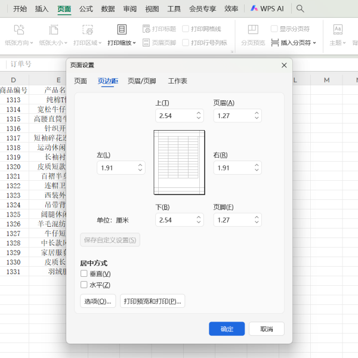
Task: Click the WPS AI button
Action: 267,9
